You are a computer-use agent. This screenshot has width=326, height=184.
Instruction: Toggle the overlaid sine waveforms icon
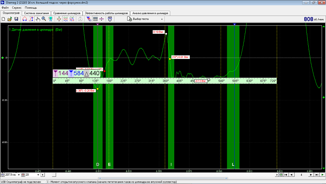click(72, 19)
